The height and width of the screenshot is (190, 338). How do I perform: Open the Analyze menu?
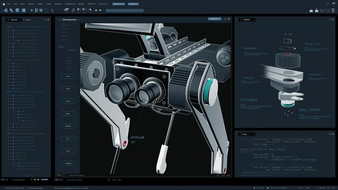click(58, 4)
